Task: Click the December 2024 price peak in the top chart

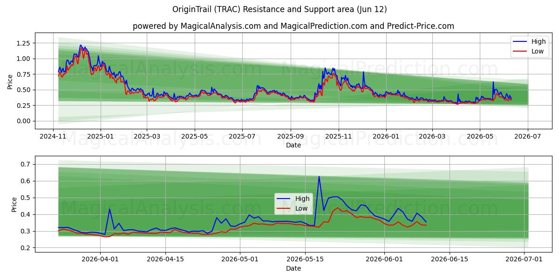Action: 81,46
